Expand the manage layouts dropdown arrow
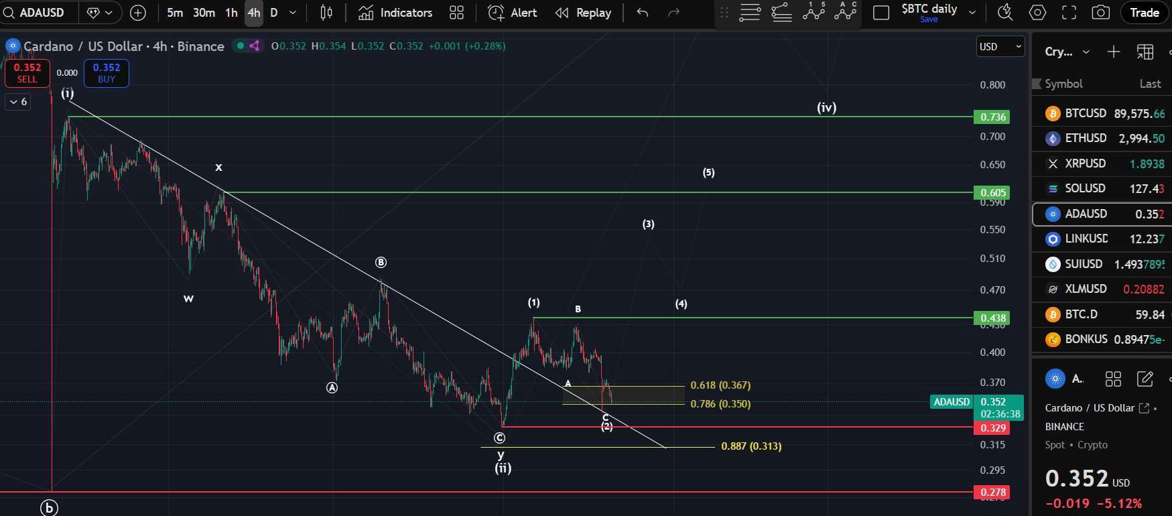The width and height of the screenshot is (1172, 516). (x=972, y=13)
